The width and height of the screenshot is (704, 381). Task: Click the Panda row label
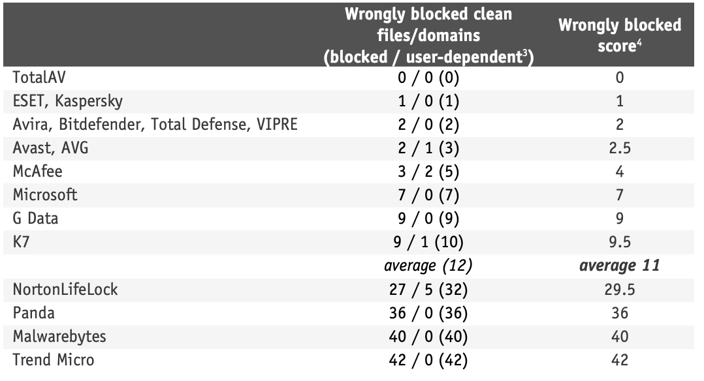point(33,313)
